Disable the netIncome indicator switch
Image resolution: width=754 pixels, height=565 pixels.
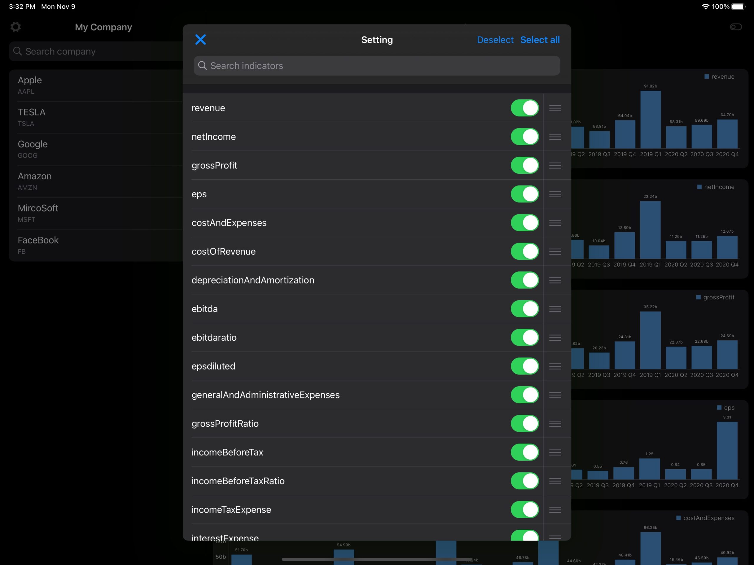pyautogui.click(x=525, y=137)
